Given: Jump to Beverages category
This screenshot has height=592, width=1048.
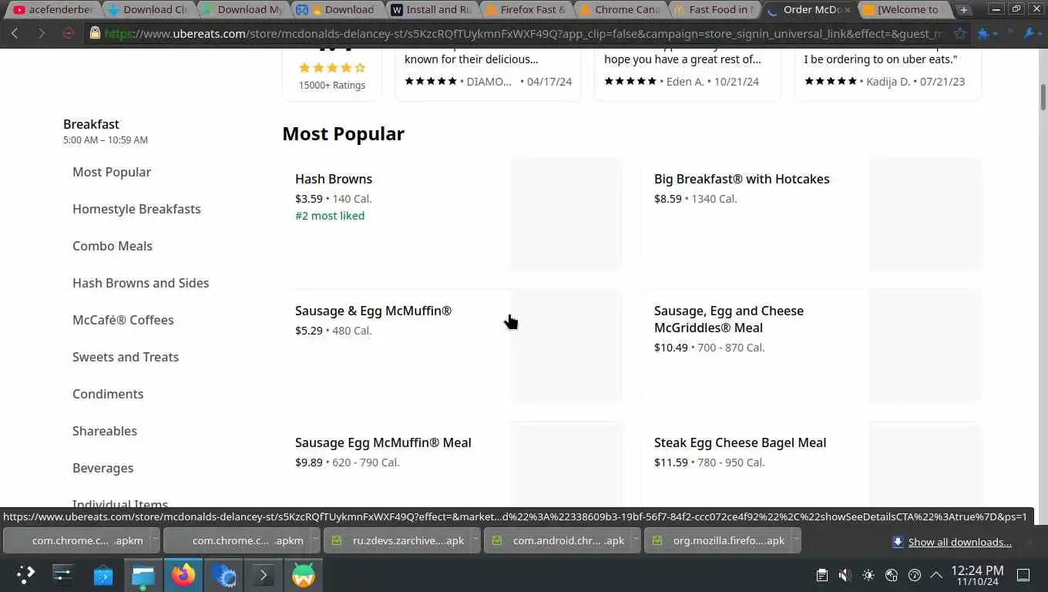Looking at the screenshot, I should point(103,468).
